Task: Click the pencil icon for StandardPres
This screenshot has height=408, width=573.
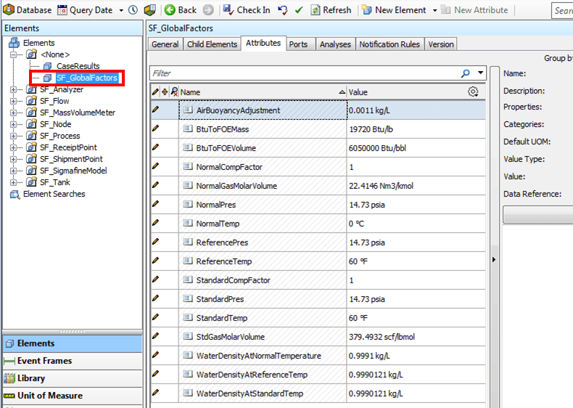Action: [156, 298]
